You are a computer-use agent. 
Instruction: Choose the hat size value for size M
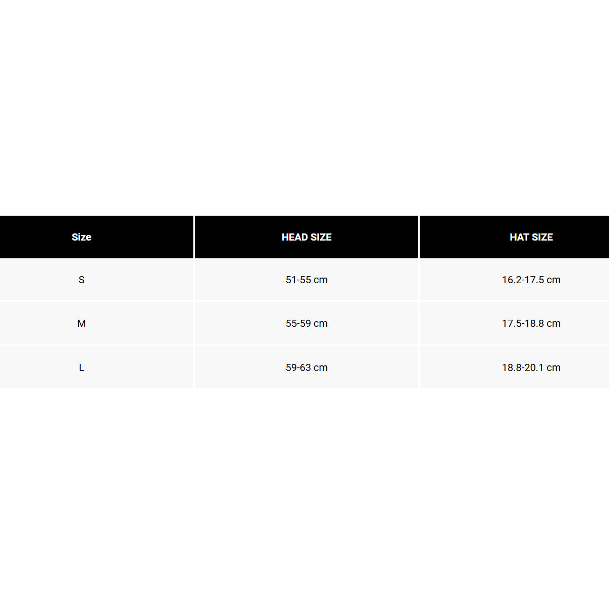click(x=531, y=323)
